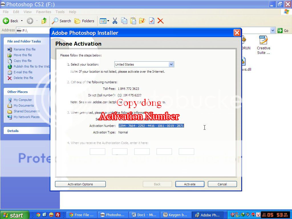Click the first Authorization Code box
Screen dimensions: 292x219
pyautogui.click(x=98, y=152)
